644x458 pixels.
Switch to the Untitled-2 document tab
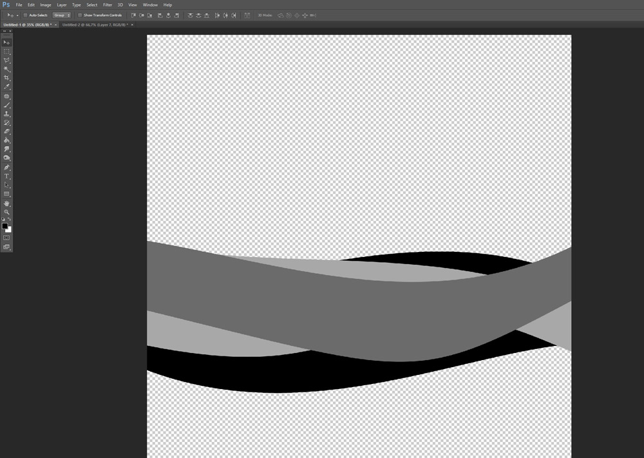click(x=93, y=24)
